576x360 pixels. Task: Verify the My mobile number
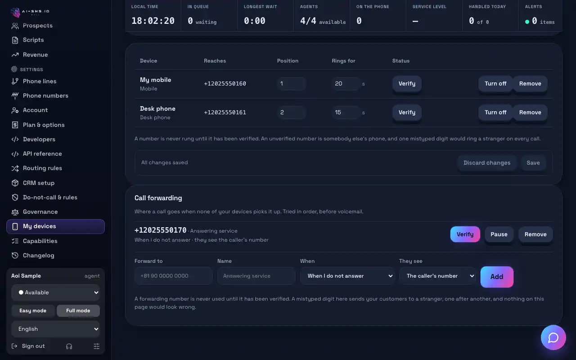[x=407, y=84]
